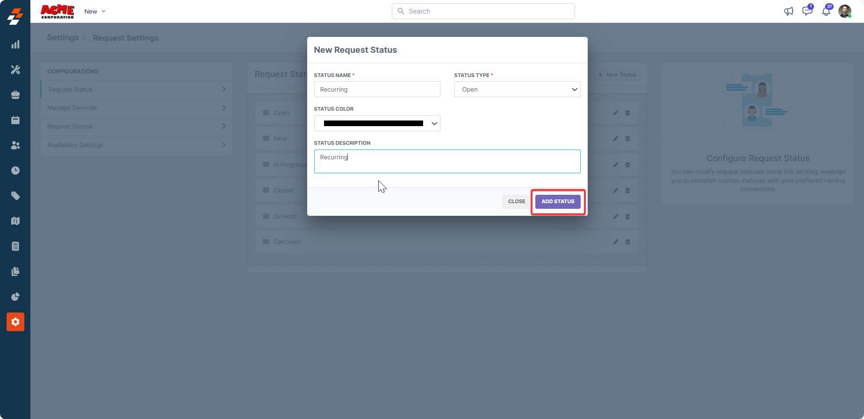Viewport: 864px width, 419px height.
Task: Select Request Source in Configurations
Action: (137, 126)
